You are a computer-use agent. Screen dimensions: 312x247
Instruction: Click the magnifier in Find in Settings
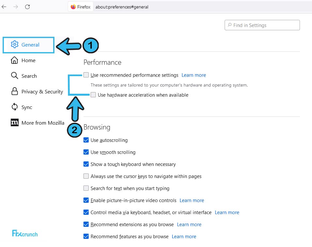pos(230,25)
